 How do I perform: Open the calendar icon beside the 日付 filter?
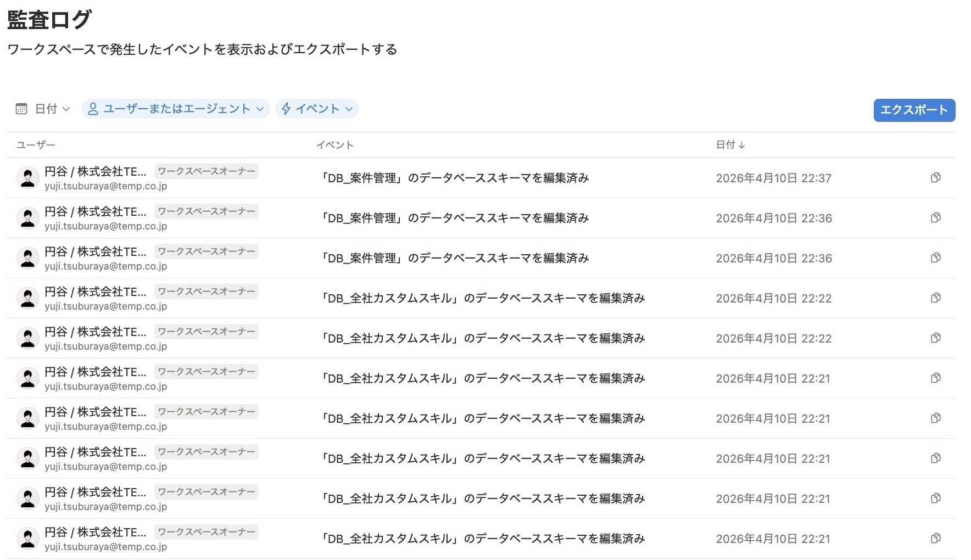(x=21, y=109)
